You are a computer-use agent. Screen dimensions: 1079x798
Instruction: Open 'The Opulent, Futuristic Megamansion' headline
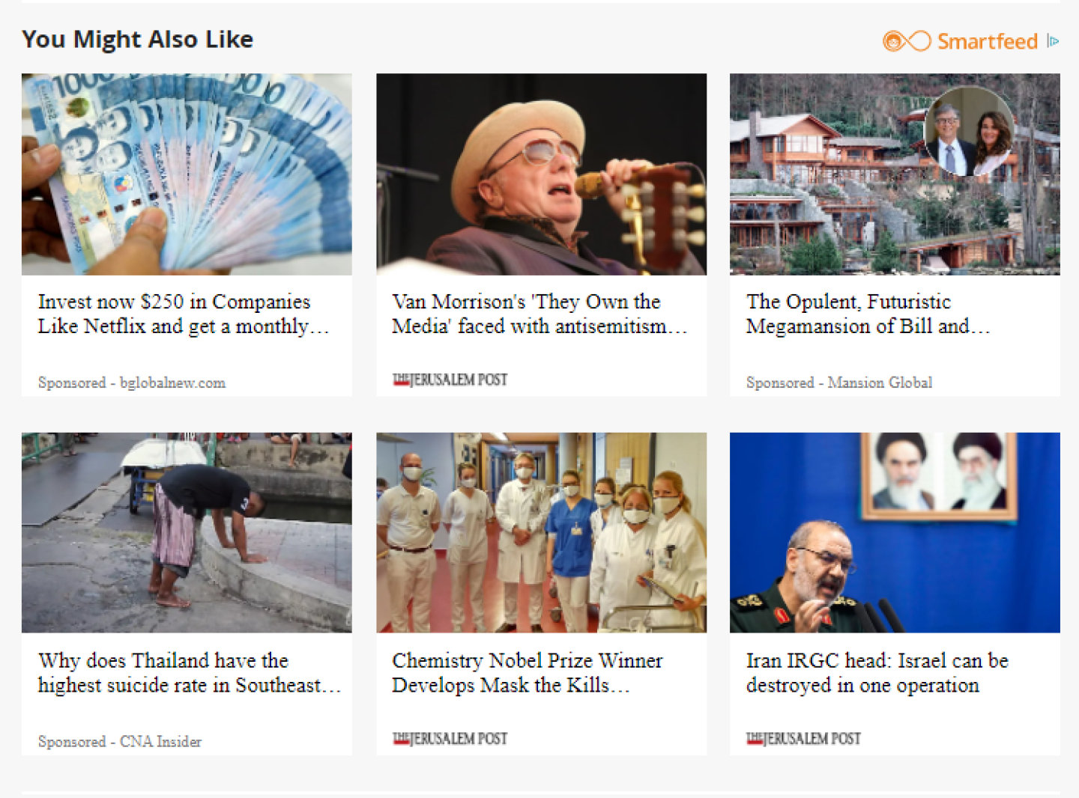point(868,314)
